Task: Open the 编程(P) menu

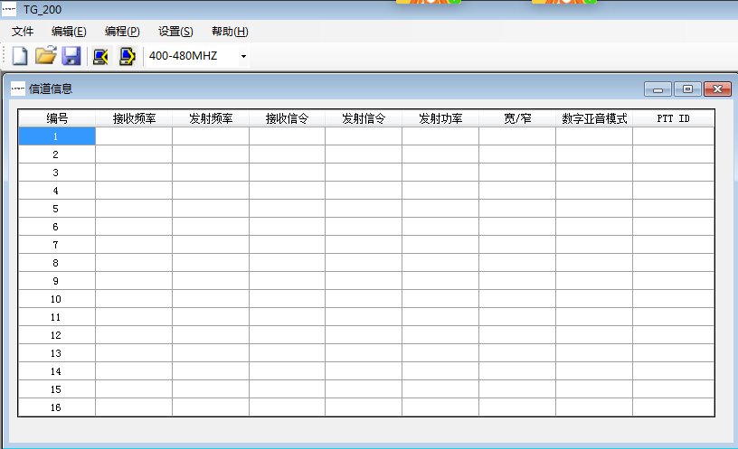Action: 122,32
